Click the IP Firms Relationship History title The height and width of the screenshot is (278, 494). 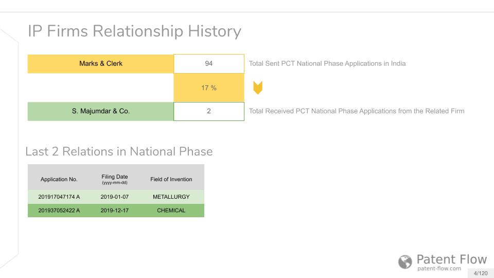134,31
